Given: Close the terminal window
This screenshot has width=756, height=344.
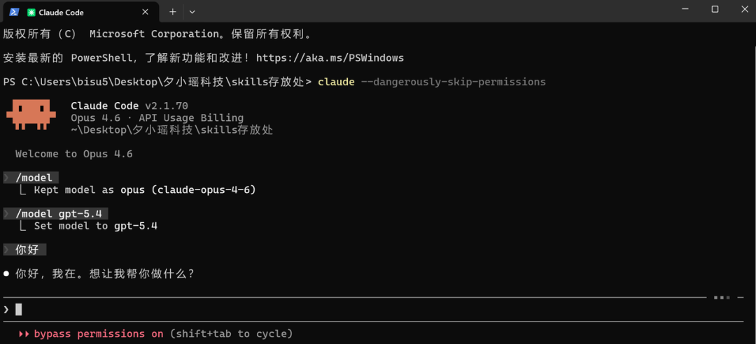Looking at the screenshot, I should pos(745,9).
